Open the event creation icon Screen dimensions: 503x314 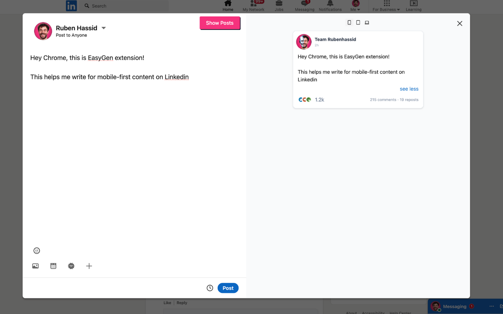tap(53, 266)
